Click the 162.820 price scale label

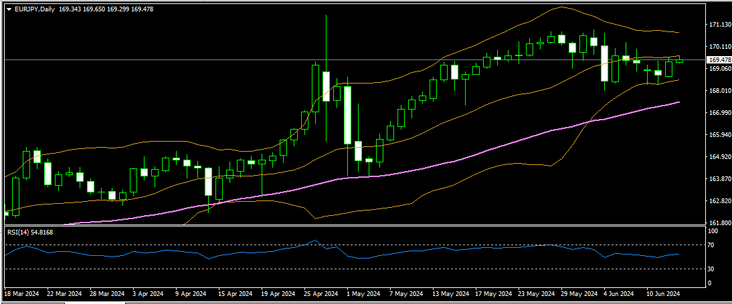719,201
